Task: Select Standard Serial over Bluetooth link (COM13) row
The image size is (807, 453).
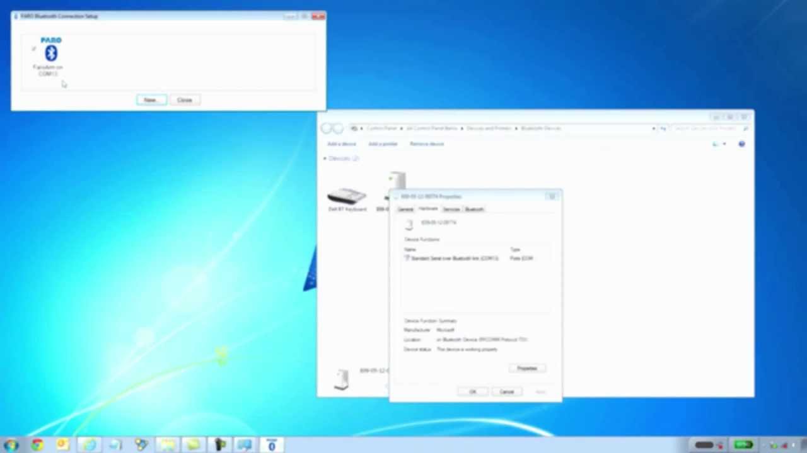Action: point(476,259)
